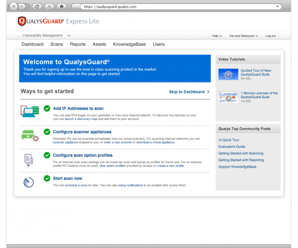The height and width of the screenshot is (248, 298).
Task: Click Skip to Dashboard link
Action: coord(187,92)
